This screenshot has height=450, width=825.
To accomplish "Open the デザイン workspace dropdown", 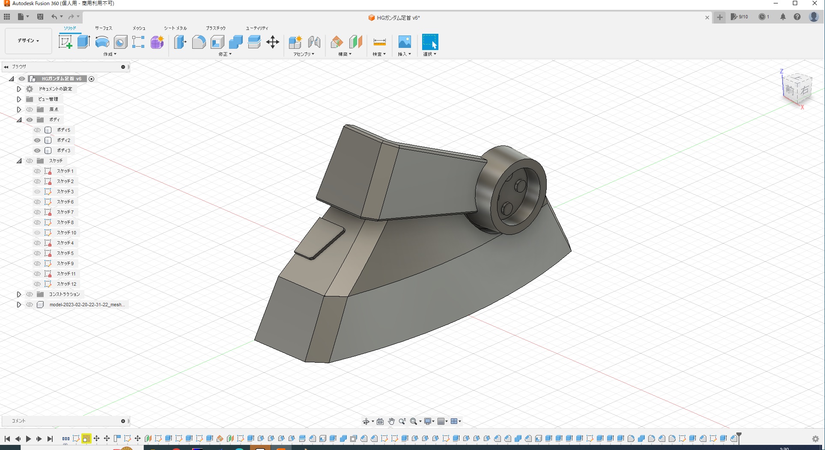I will pos(28,41).
